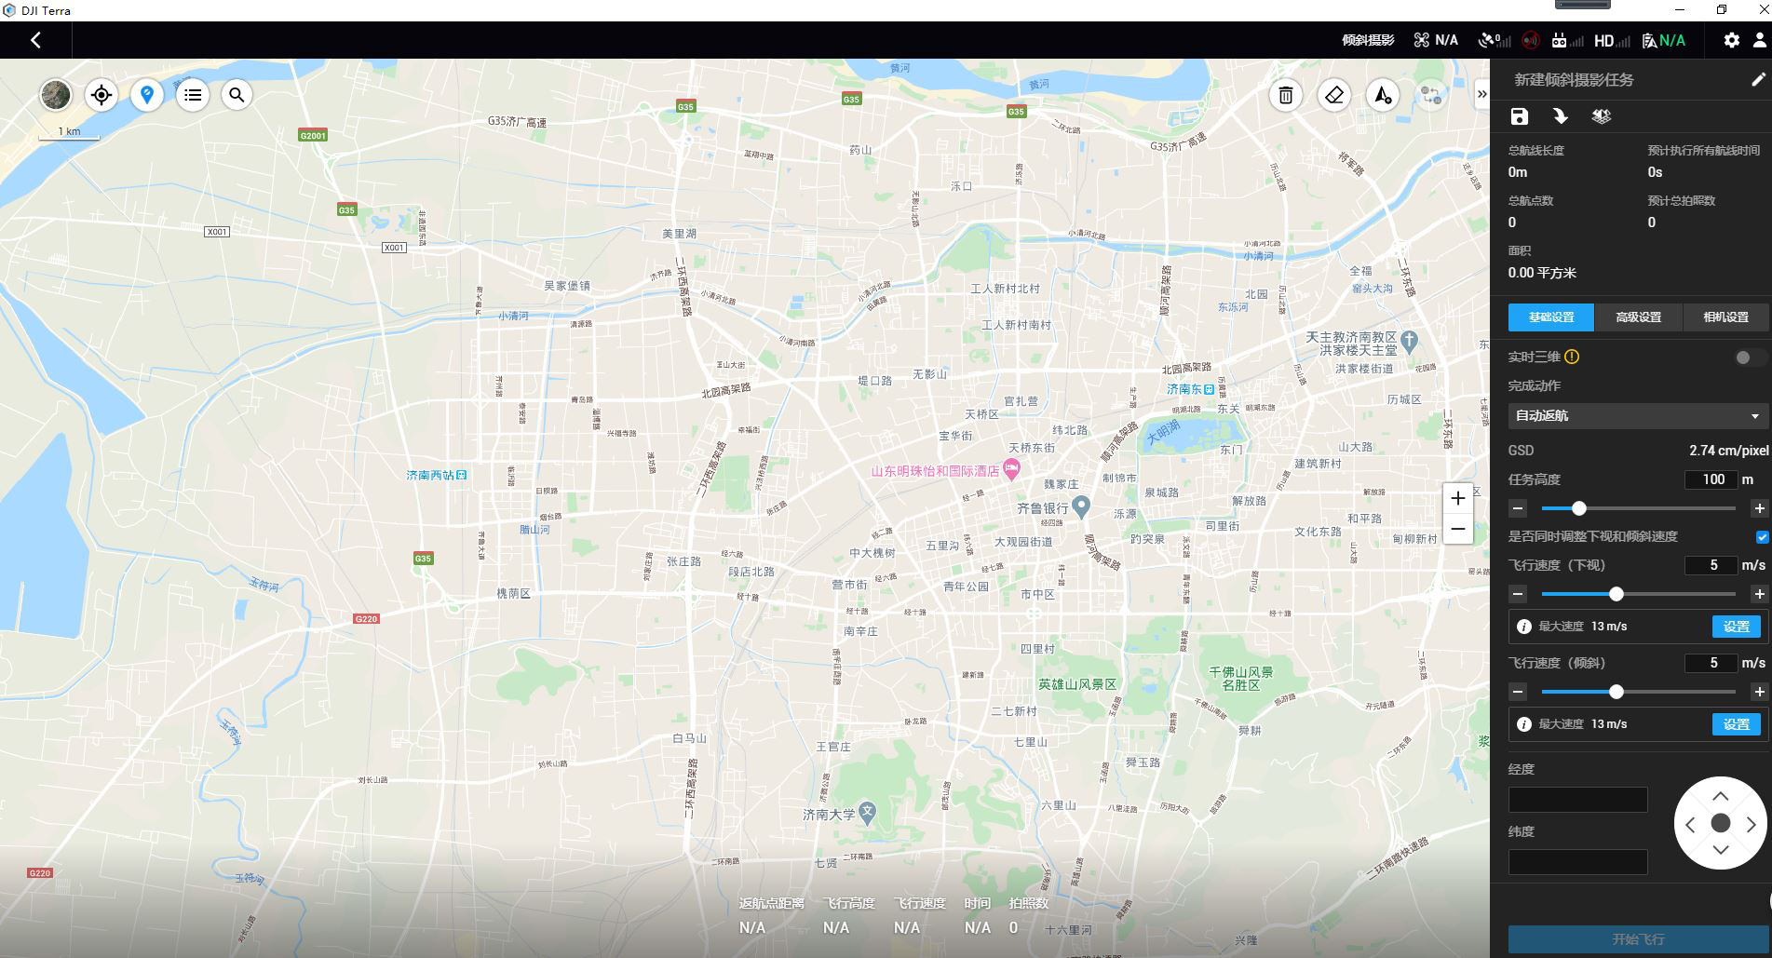Click the battery N/A status icon
This screenshot has height=958, width=1772.
tap(1663, 40)
